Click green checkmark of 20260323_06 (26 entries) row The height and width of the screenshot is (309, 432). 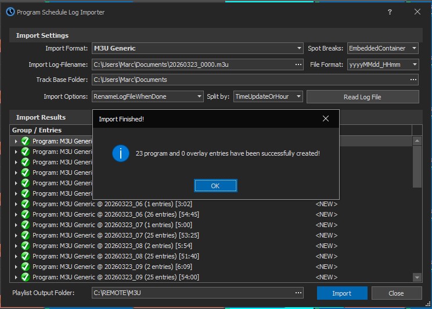click(x=25, y=214)
